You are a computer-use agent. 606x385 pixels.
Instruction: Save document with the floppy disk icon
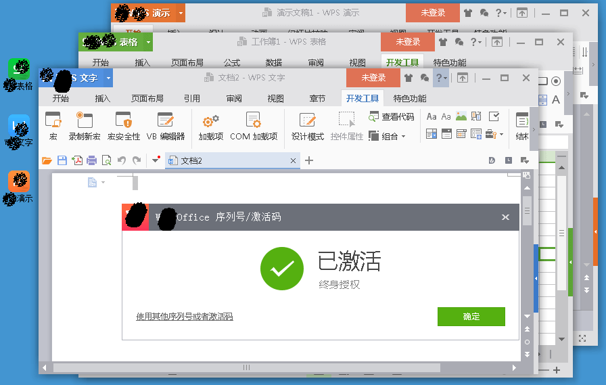62,160
